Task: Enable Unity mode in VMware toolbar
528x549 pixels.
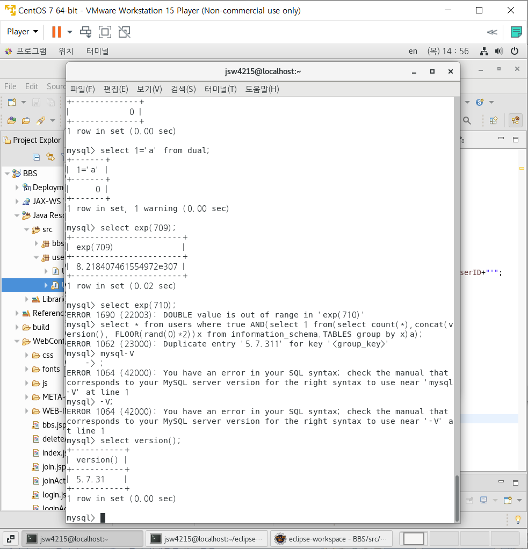Action: [124, 32]
